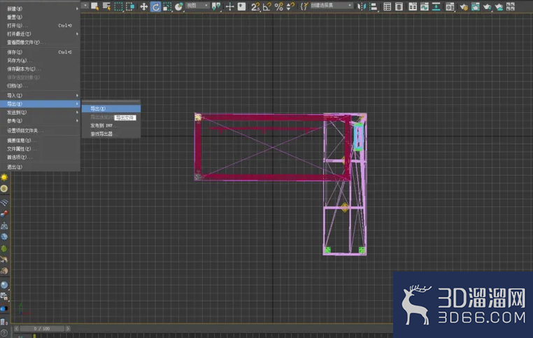Open the 创建选择集 named selection dropdown
Viewport: 533px width, 338px height.
[x=331, y=6]
